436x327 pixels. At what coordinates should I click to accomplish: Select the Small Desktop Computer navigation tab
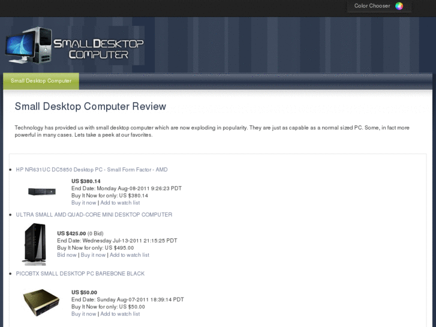point(41,81)
